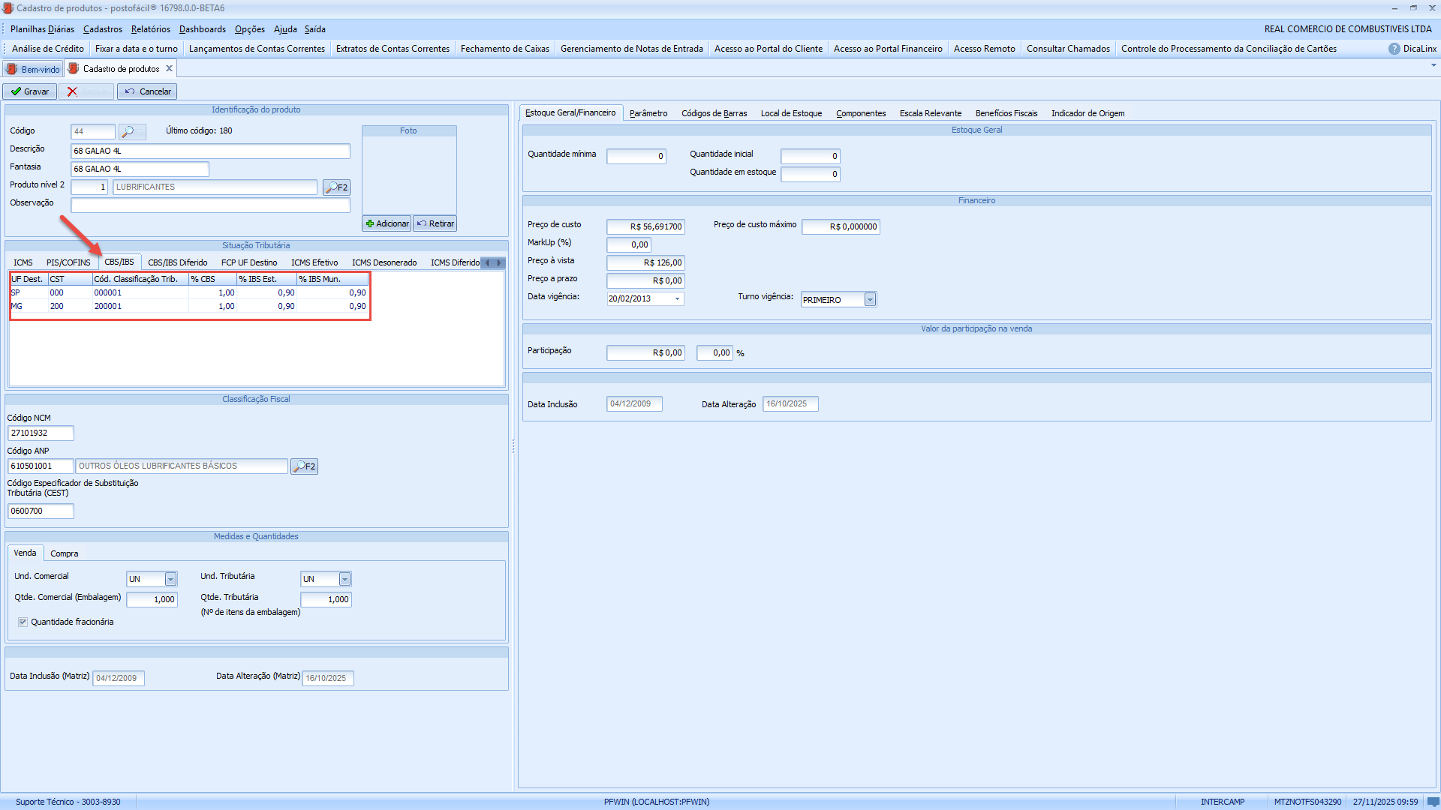Switch to PIS/COFINS tax tab
The image size is (1441, 810).
(x=68, y=262)
